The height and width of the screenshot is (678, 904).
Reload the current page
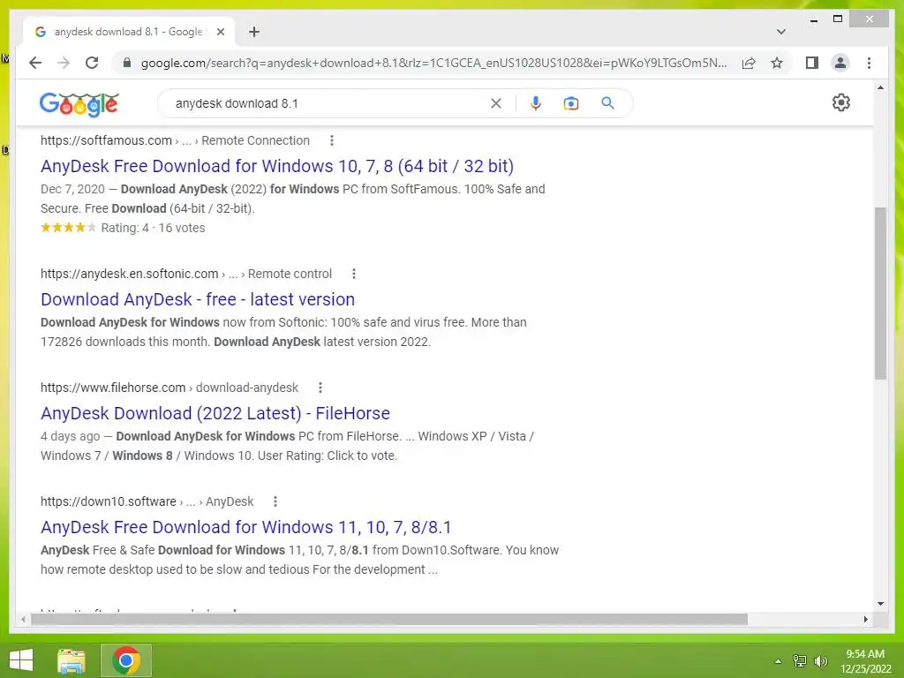click(92, 63)
